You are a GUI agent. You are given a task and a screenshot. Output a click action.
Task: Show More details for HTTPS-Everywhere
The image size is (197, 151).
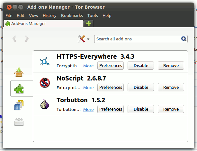pyautogui.click(x=88, y=66)
